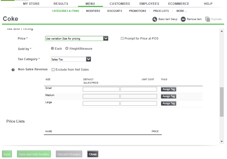The image size is (227, 159).
Task: Open the Non-Sales Revenue help icon
Action: pos(13,70)
